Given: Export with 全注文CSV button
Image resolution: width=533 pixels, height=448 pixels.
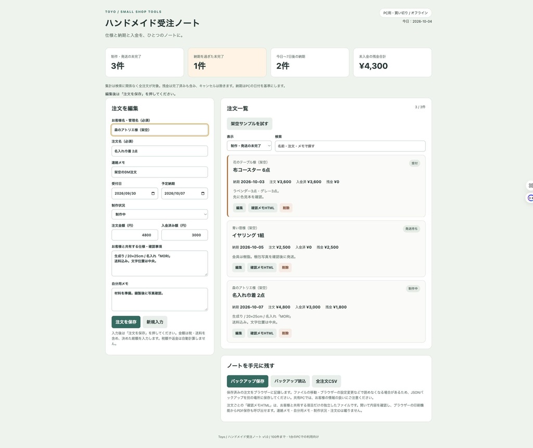Looking at the screenshot, I should coord(326,381).
